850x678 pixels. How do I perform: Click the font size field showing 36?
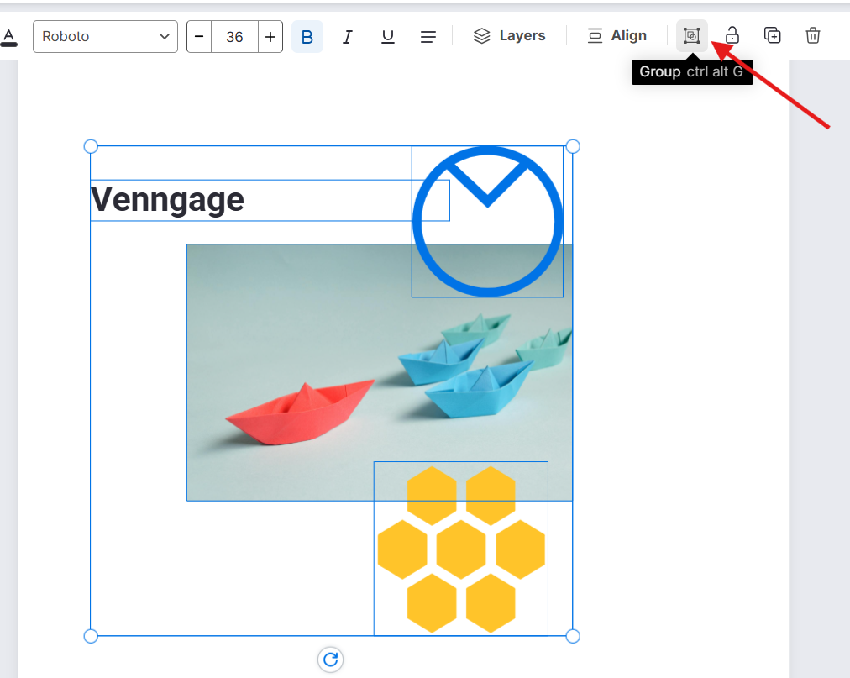coord(234,37)
